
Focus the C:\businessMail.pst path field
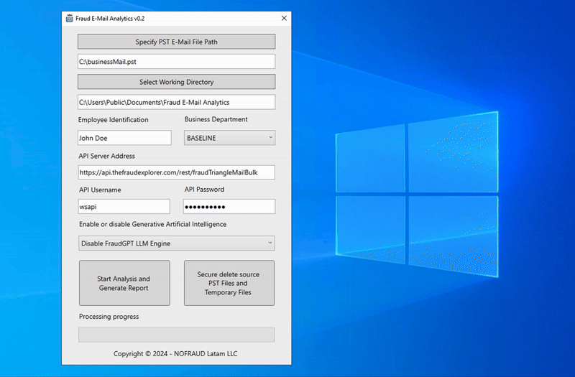tap(176, 62)
